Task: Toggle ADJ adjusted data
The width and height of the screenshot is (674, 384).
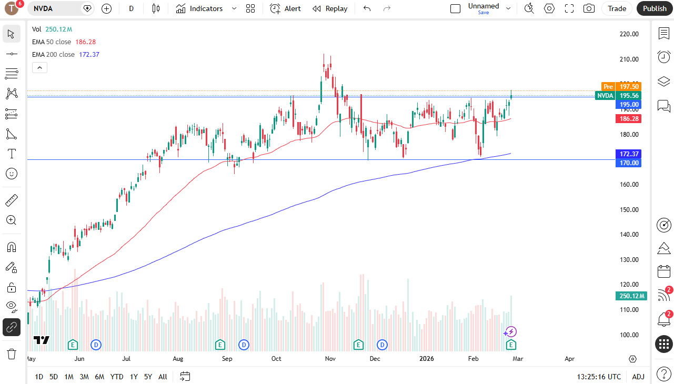Action: tap(638, 377)
